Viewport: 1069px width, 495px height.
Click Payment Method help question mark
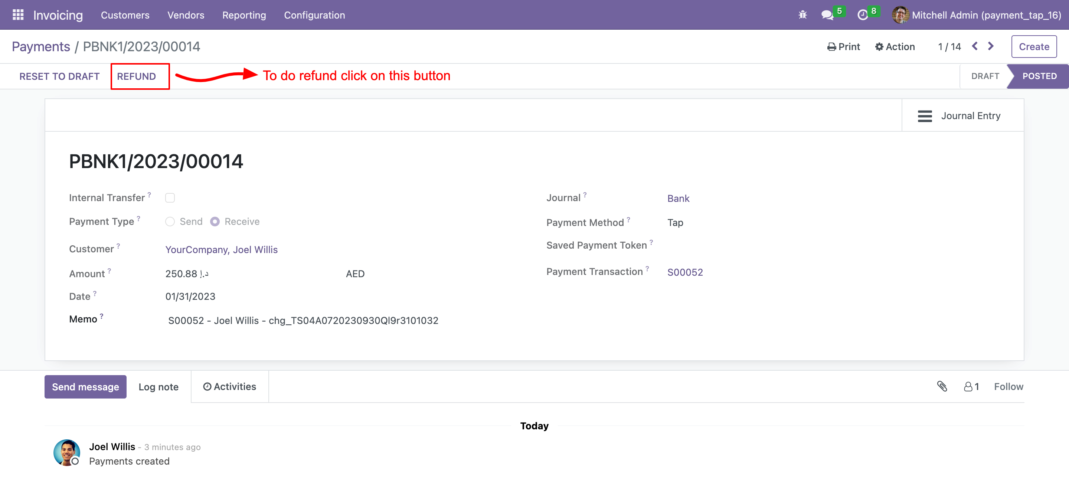coord(628,220)
